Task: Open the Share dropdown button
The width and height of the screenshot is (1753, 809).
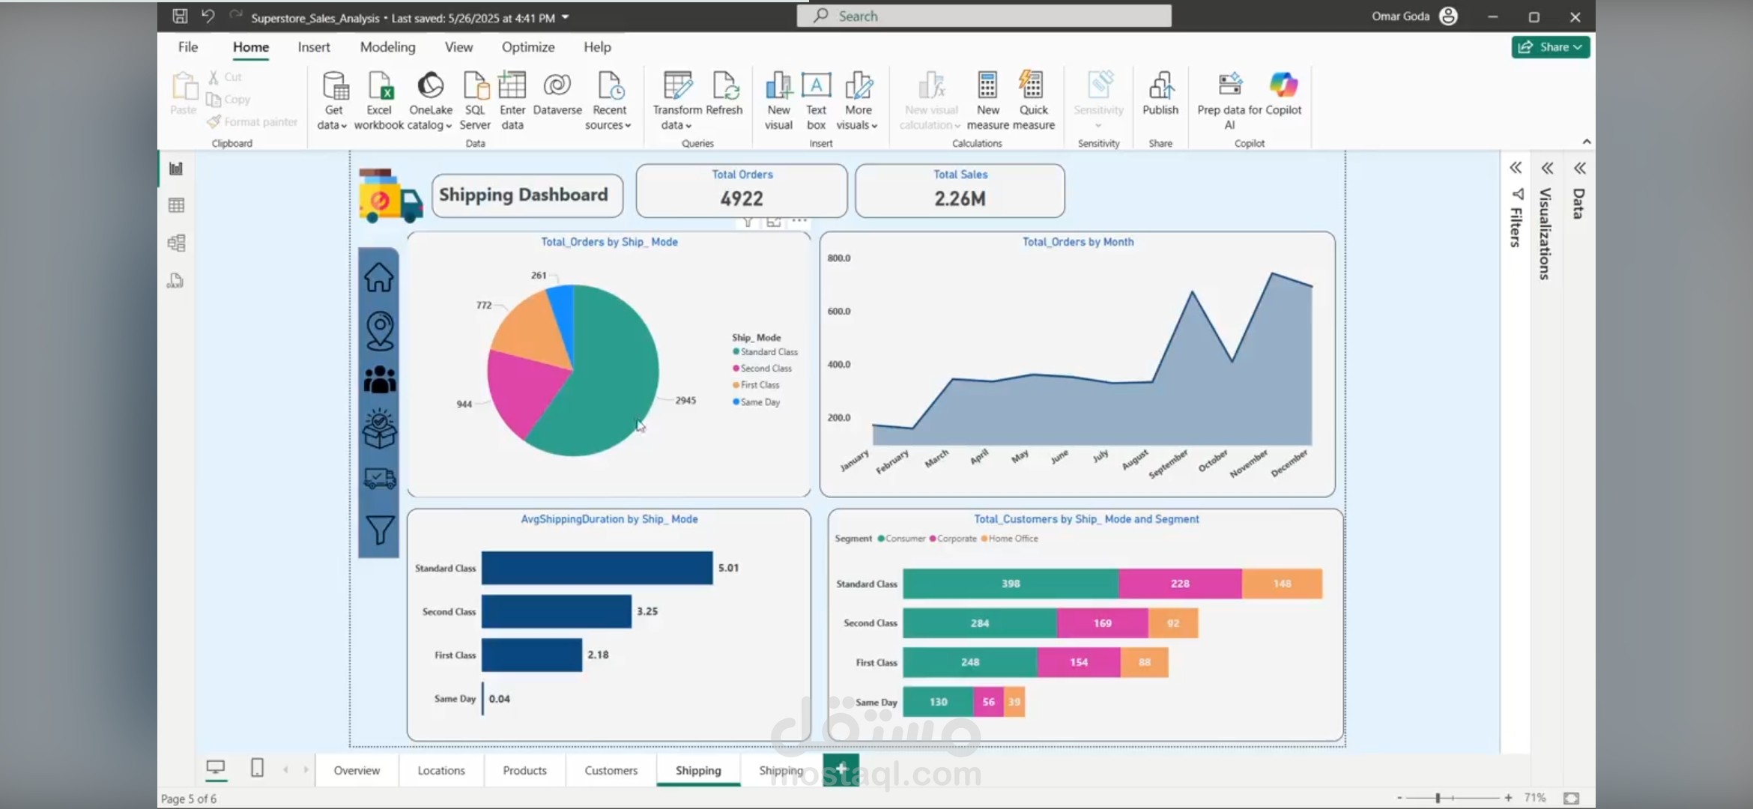Action: coord(1551,46)
